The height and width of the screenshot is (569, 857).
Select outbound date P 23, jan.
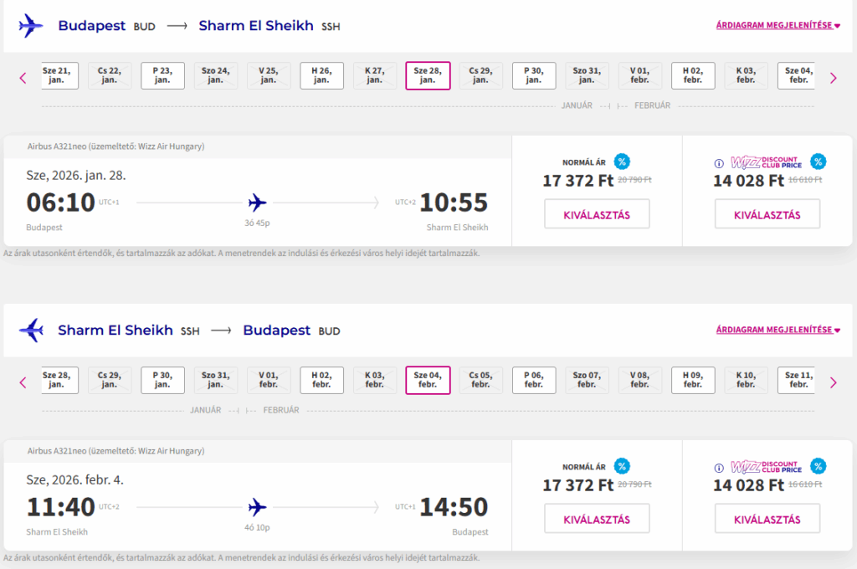tap(162, 75)
